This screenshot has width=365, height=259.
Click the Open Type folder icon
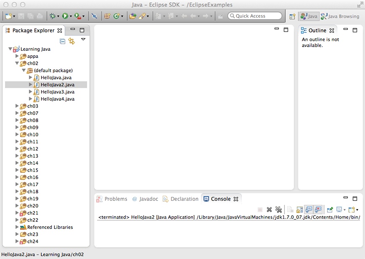tap(133, 16)
